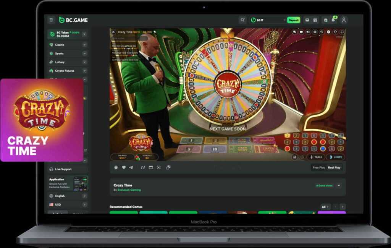The image size is (391, 248).
Task: Click the in-game chat input field
Action: pyautogui.click(x=129, y=39)
